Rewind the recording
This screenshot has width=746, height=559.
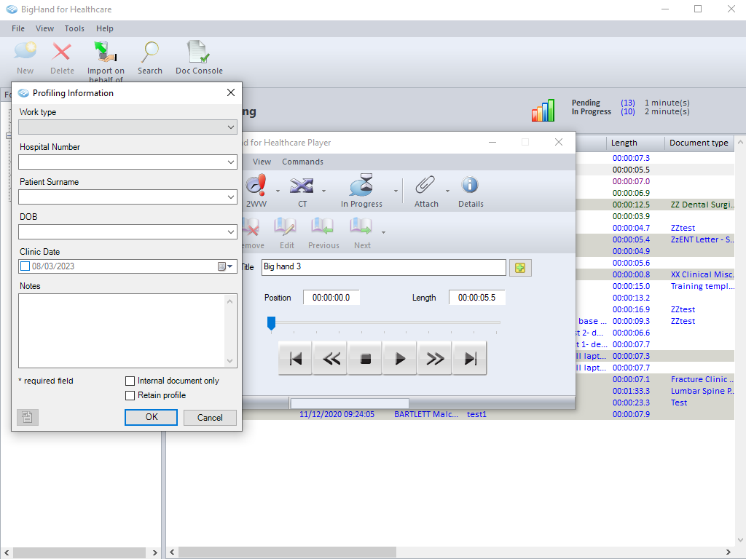click(x=331, y=358)
